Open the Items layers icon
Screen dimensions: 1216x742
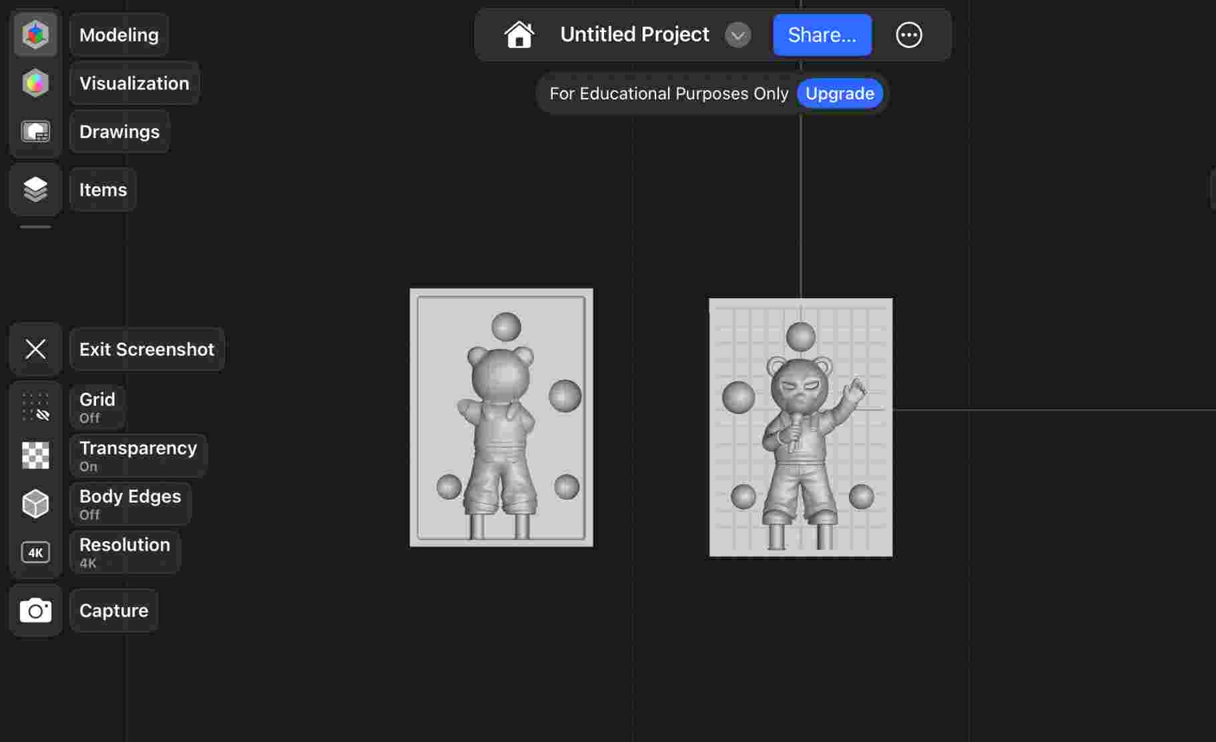(x=35, y=190)
